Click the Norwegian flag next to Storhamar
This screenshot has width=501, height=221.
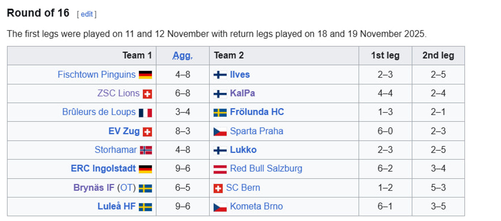tap(145, 150)
